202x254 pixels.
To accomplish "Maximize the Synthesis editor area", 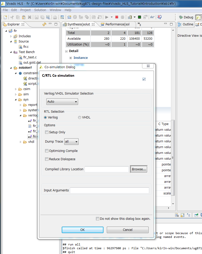I will [171, 24].
